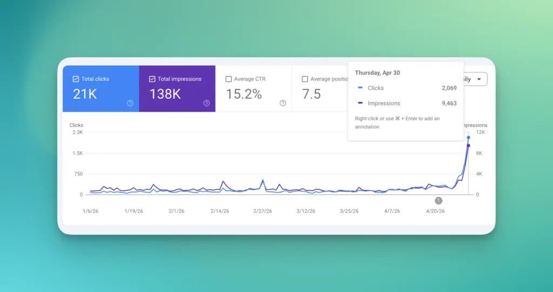Click the 750 clicks axis label
Viewport: 553px width, 292px height.
[x=78, y=174]
